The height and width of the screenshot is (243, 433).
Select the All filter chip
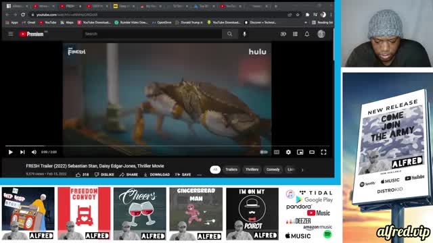pyautogui.click(x=215, y=169)
